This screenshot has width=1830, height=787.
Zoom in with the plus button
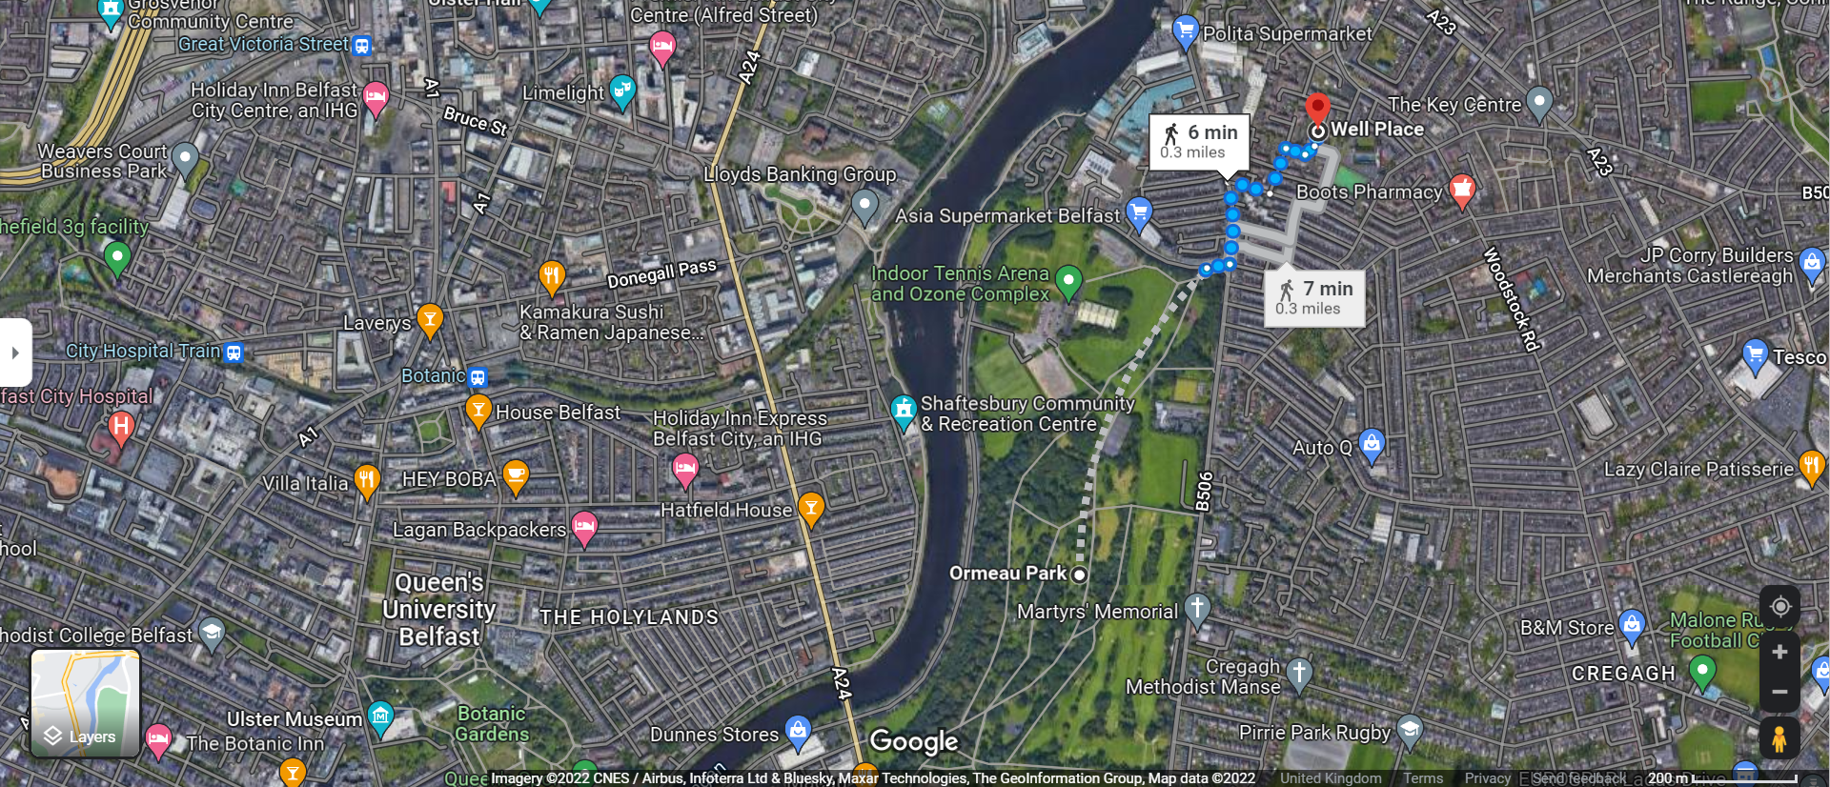1779,653
